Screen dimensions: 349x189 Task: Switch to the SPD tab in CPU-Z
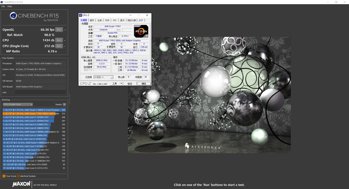(x=115, y=20)
